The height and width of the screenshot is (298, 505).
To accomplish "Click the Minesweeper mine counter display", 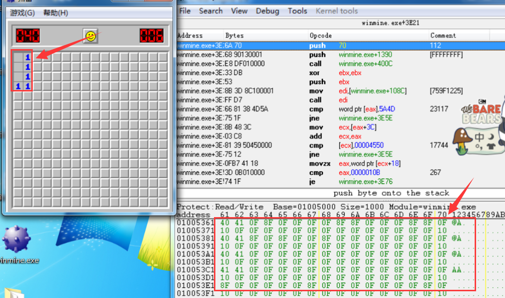I will click(x=28, y=36).
